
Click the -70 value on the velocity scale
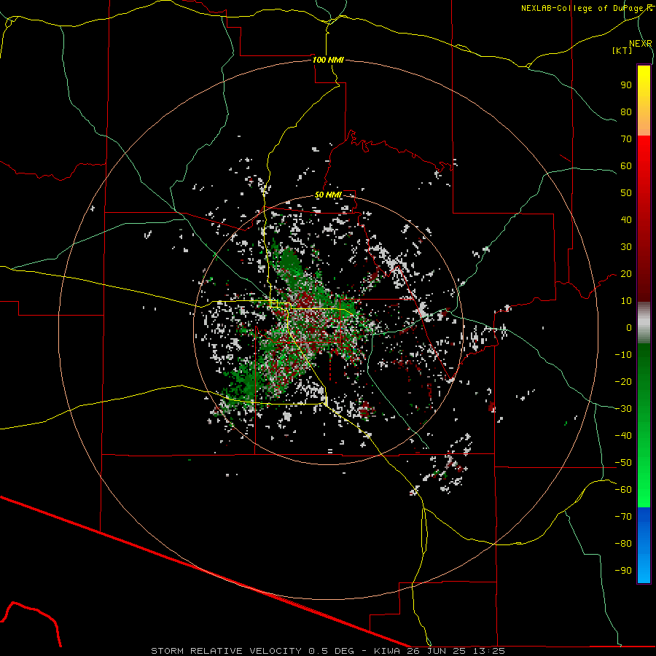(x=623, y=517)
